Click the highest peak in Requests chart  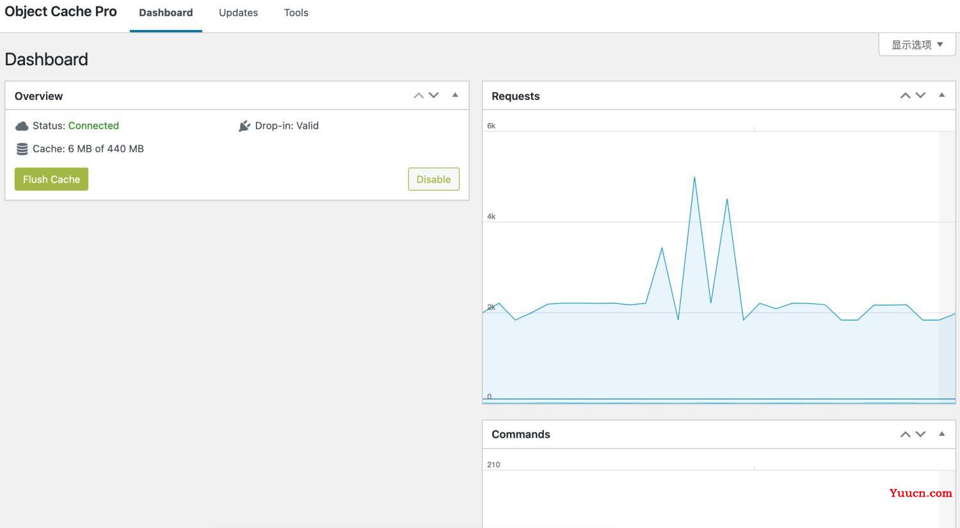pyautogui.click(x=694, y=177)
